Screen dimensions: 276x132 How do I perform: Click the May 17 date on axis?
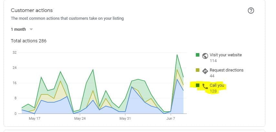(34, 118)
